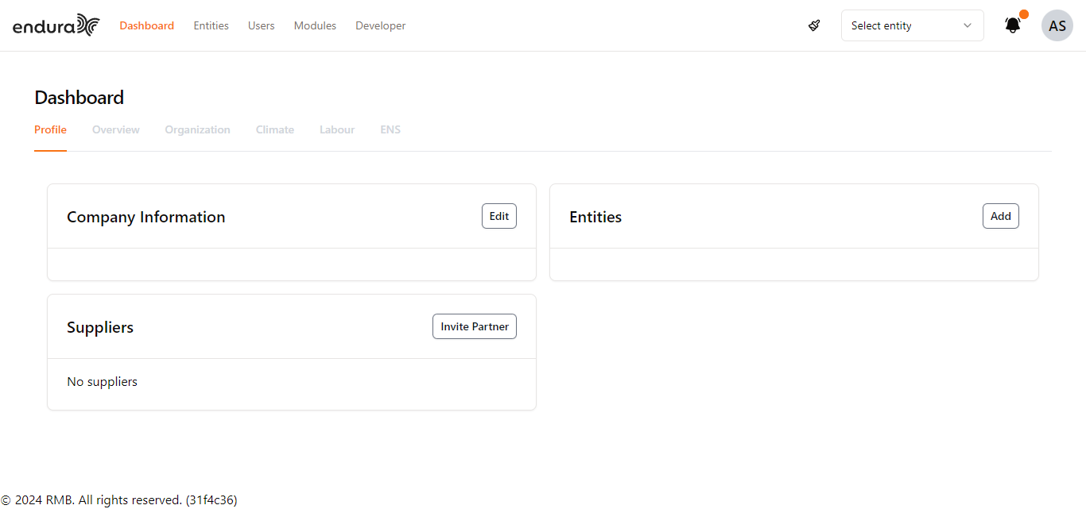Image resolution: width=1086 pixels, height=509 pixels.
Task: Switch to the Labour tab
Action: point(337,129)
